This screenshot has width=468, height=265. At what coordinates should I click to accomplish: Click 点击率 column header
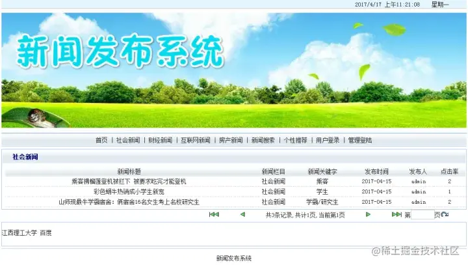[450, 171]
